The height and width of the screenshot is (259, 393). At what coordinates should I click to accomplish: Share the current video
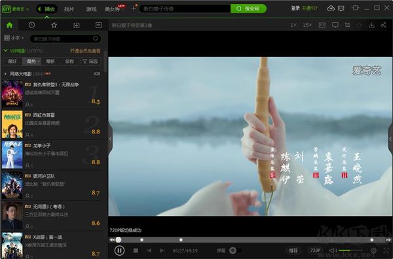coord(383,25)
